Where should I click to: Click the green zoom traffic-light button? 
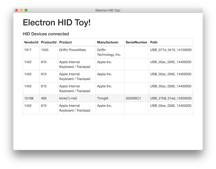tap(26, 10)
